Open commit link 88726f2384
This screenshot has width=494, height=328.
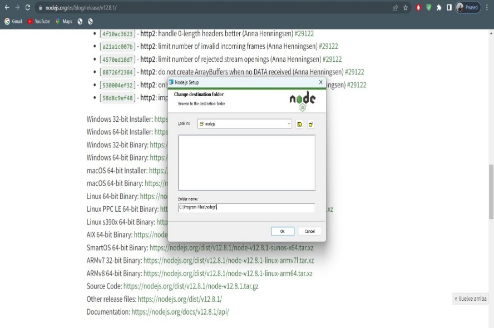click(117, 72)
